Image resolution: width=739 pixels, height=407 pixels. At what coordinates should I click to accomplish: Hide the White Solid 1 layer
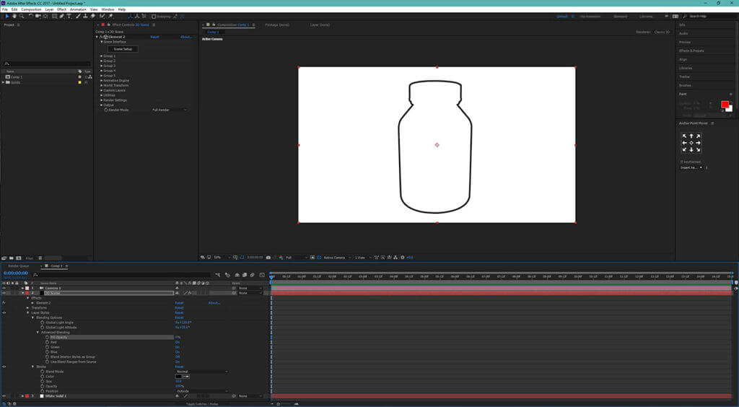tap(4, 396)
